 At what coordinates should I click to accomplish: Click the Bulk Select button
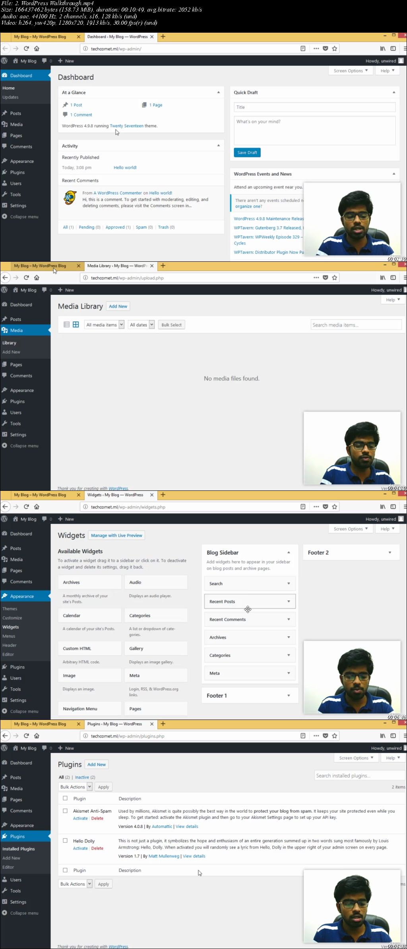(x=171, y=325)
